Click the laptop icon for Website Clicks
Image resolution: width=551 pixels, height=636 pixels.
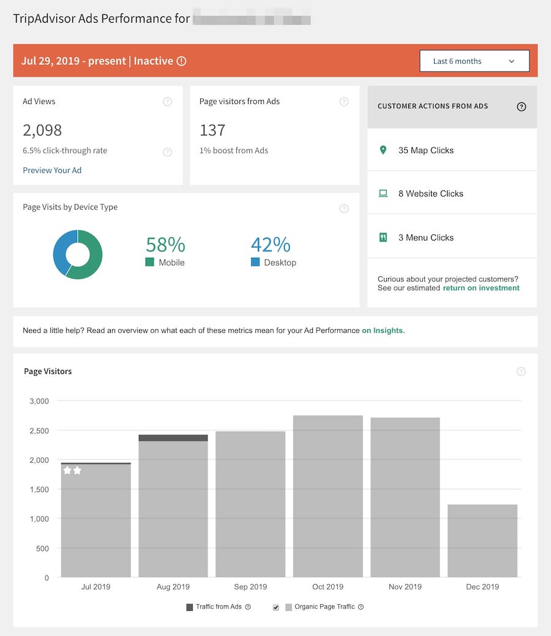coord(383,193)
